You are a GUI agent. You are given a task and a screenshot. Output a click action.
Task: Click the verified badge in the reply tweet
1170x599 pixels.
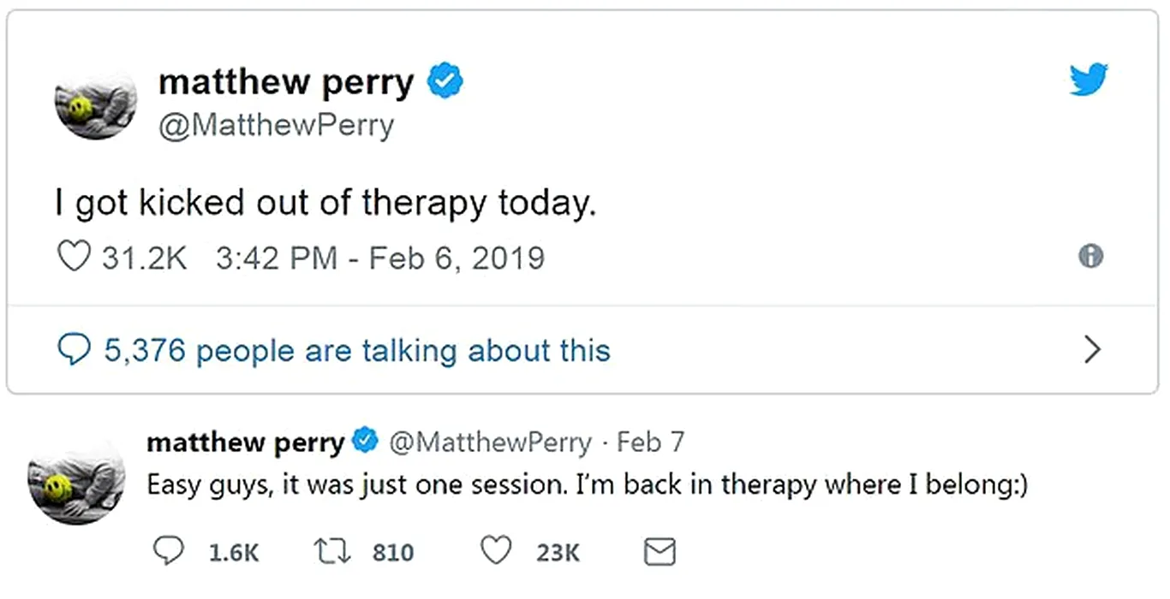click(x=366, y=442)
